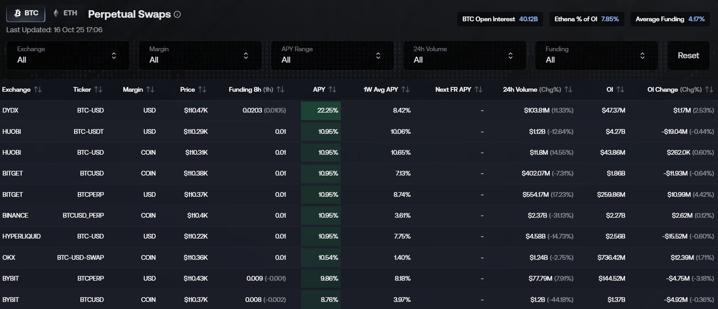Image resolution: width=718 pixels, height=309 pixels.
Task: Expand the 24h Volume filter dropdown
Action: (x=464, y=56)
